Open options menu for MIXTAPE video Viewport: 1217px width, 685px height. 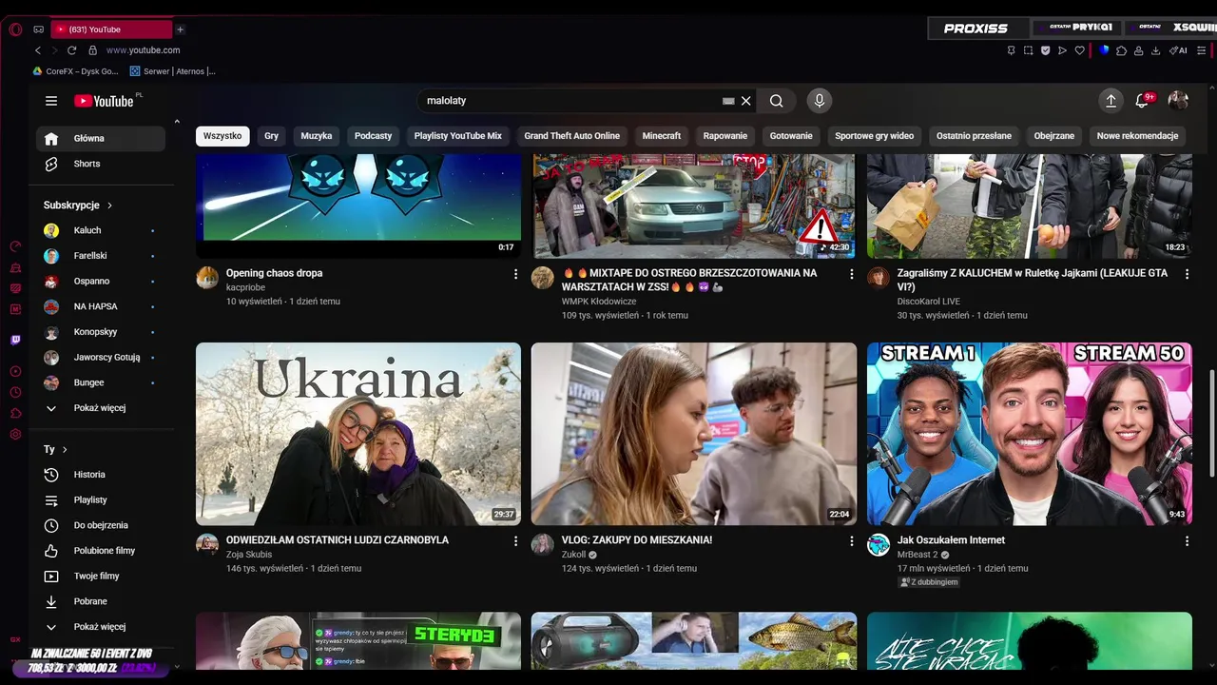(x=851, y=274)
